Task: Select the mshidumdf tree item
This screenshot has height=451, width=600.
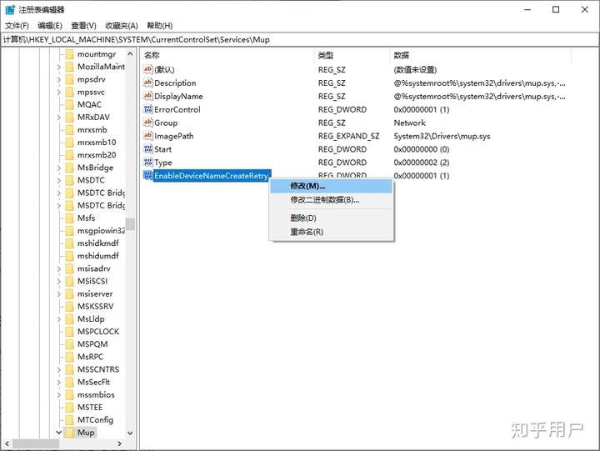Action: [98, 256]
